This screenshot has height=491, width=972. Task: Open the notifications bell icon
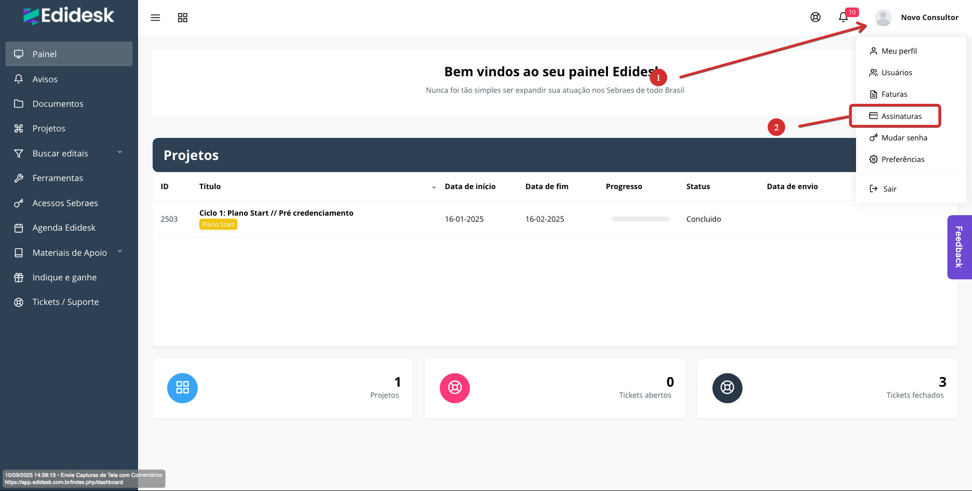click(843, 17)
